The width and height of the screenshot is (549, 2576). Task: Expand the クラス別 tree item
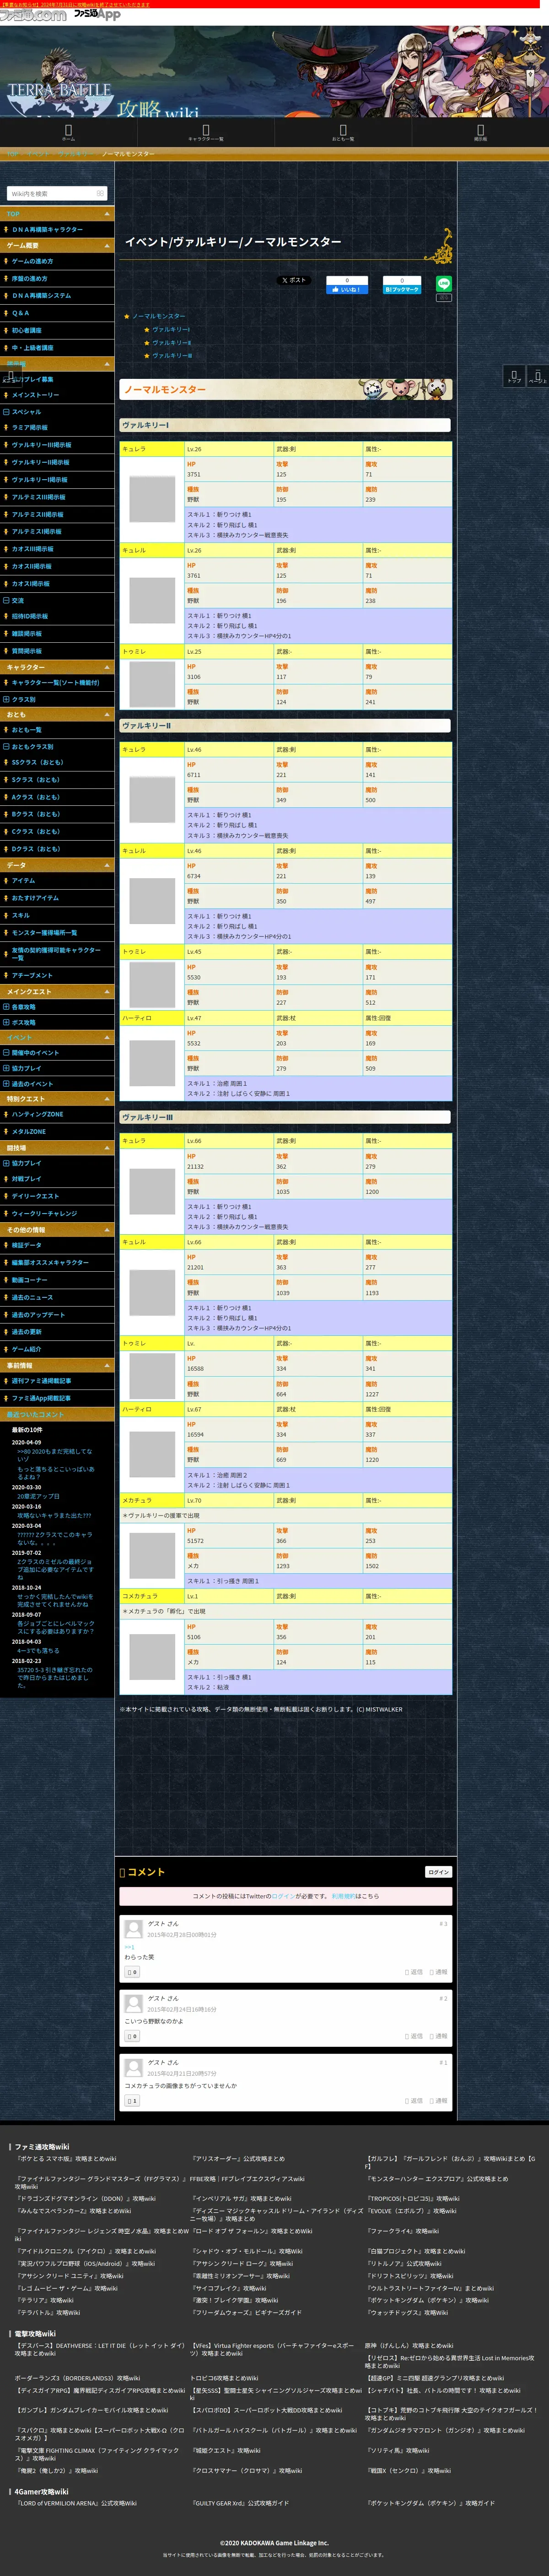pos(5,699)
